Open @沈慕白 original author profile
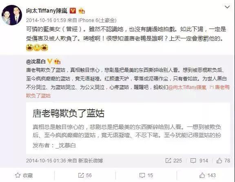235x182 pixels. pyautogui.click(x=36, y=62)
